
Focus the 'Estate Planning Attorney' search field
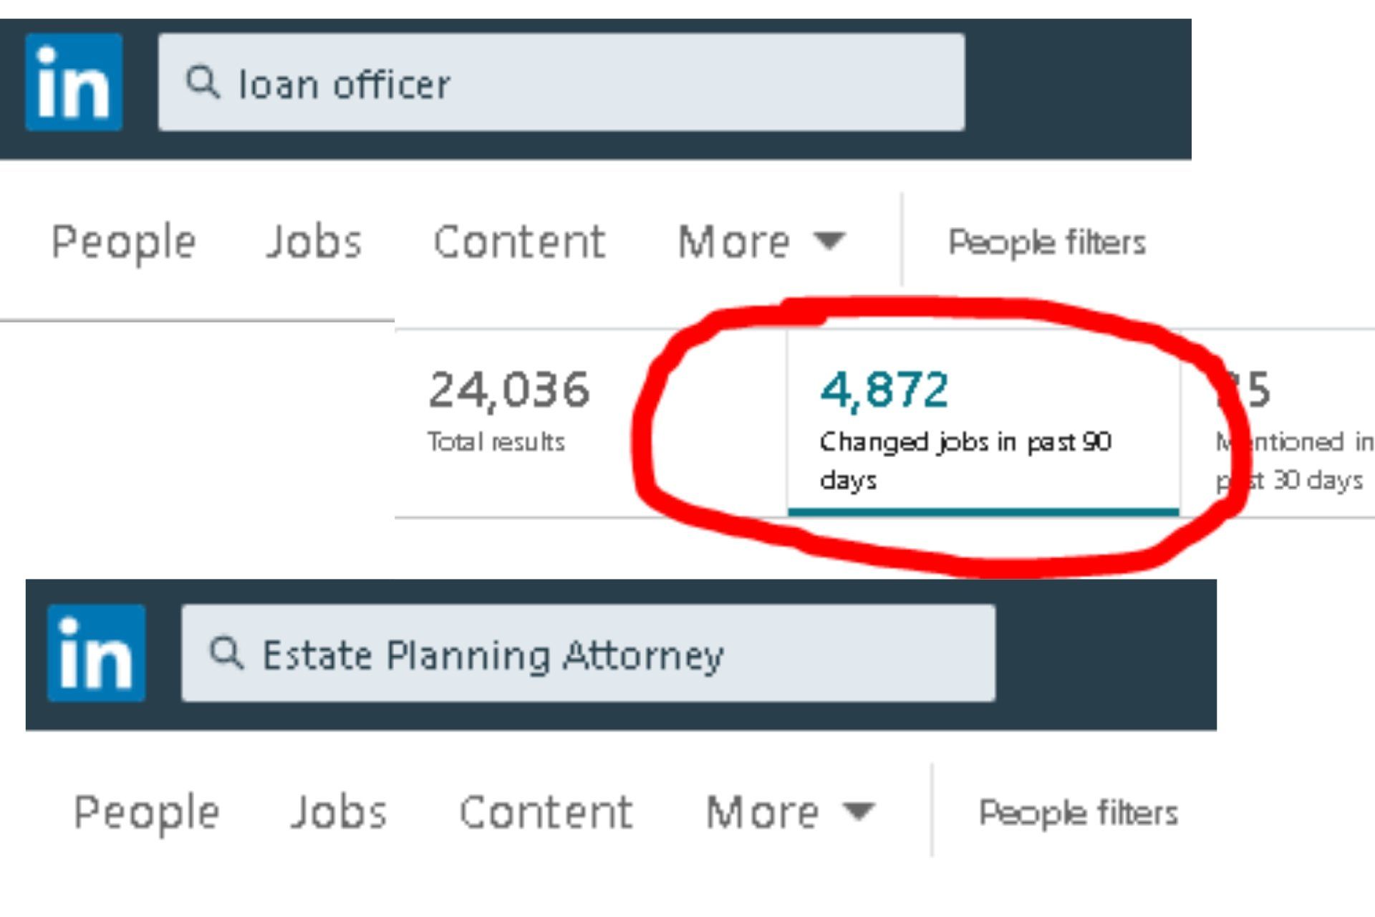point(588,653)
